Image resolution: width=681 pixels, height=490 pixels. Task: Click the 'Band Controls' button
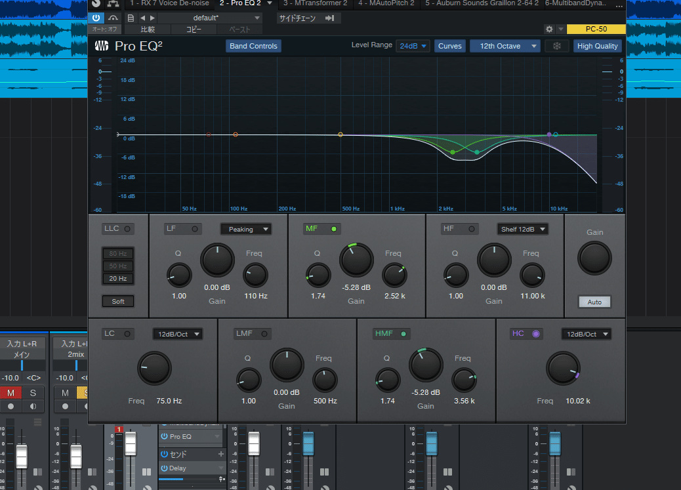pyautogui.click(x=253, y=46)
